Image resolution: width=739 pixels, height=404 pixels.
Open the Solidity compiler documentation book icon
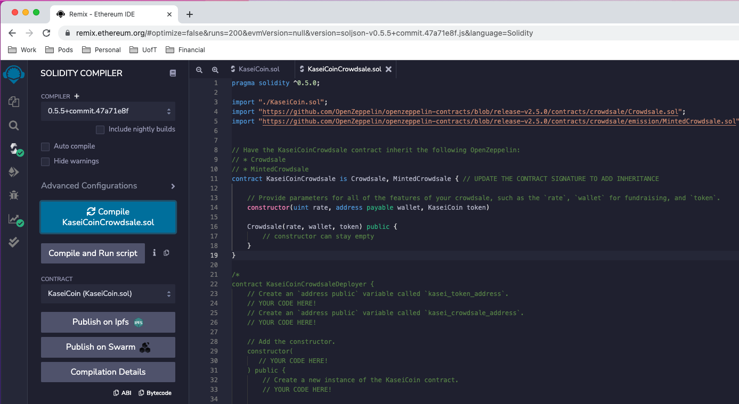pyautogui.click(x=173, y=73)
